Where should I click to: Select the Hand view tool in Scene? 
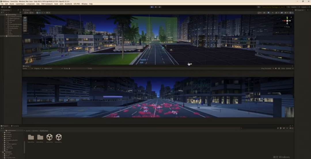25,18
